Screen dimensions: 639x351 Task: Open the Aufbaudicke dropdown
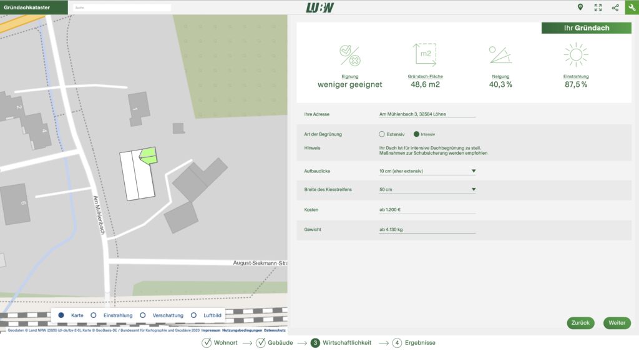427,171
